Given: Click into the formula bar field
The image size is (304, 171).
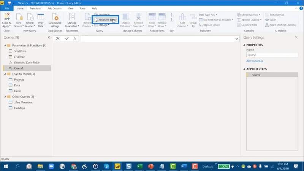Looking at the screenshot, I should [x=157, y=39].
